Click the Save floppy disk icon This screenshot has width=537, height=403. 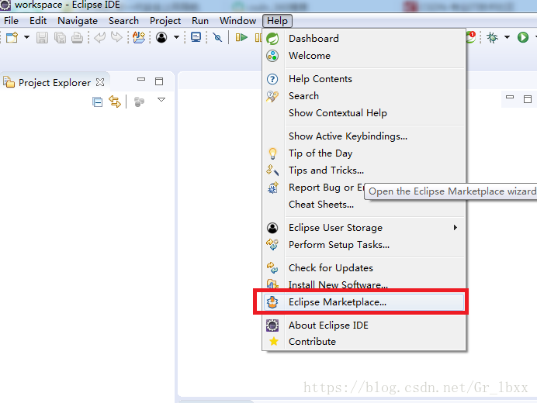click(x=42, y=37)
